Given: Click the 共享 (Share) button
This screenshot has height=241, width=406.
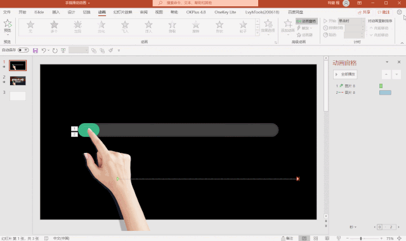Looking at the screenshot, I should pyautogui.click(x=363, y=12).
